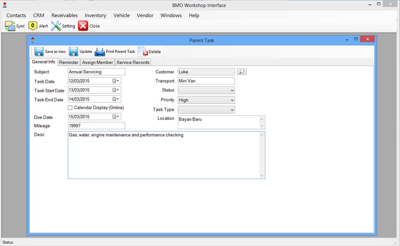Open the Alert notification icon
Viewport: 400px width, 246px height.
click(32, 26)
